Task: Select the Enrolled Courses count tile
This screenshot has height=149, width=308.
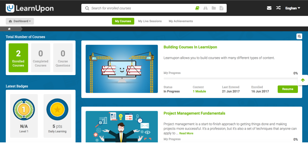Action: (x=18, y=58)
